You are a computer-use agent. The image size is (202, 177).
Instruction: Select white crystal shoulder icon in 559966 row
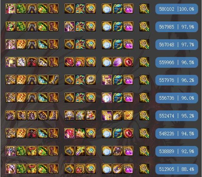(x=21, y=62)
